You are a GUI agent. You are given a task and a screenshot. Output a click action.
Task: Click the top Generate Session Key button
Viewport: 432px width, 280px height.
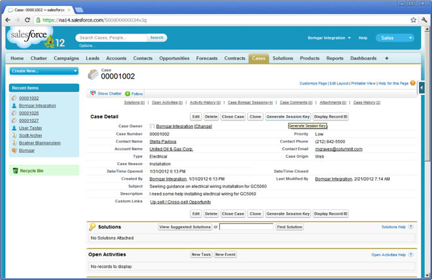coord(288,116)
